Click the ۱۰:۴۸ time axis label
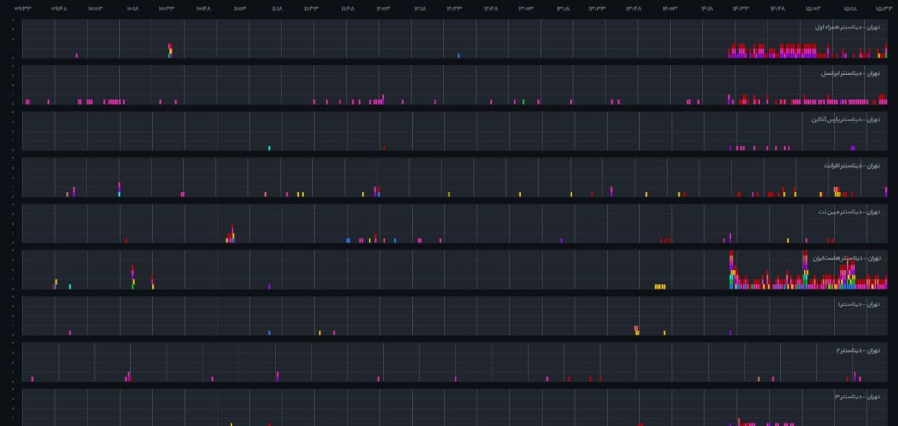The image size is (898, 426). click(203, 9)
